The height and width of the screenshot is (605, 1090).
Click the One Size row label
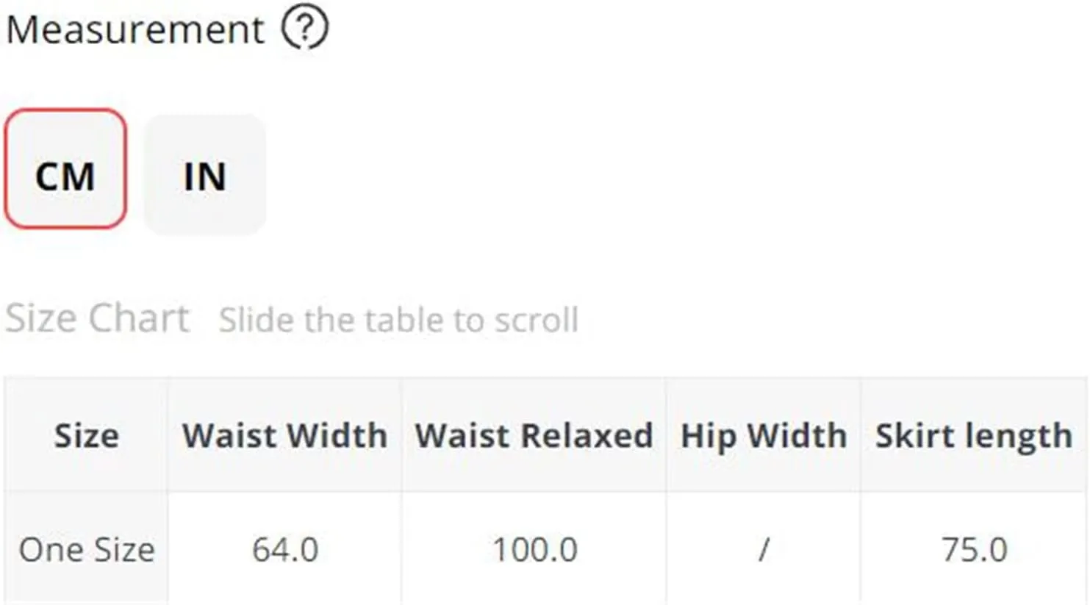pyautogui.click(x=87, y=549)
